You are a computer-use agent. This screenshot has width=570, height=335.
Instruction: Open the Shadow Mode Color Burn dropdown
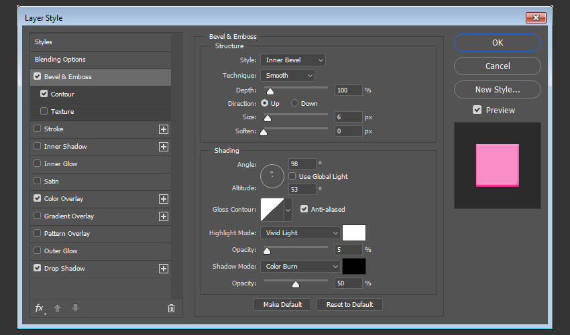pyautogui.click(x=300, y=267)
